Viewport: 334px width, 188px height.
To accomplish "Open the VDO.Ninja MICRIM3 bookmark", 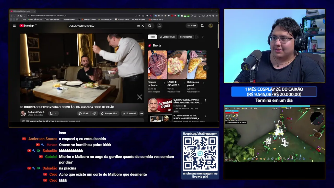I will (52, 19).
